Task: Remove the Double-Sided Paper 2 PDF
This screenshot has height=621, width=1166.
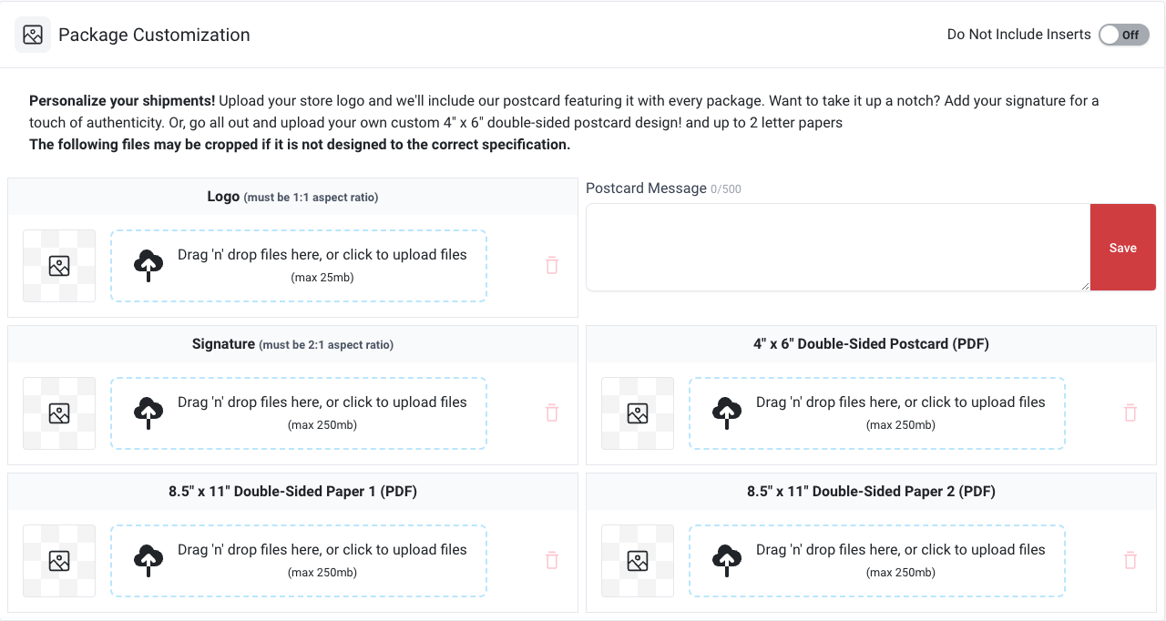Action: pyautogui.click(x=1130, y=561)
